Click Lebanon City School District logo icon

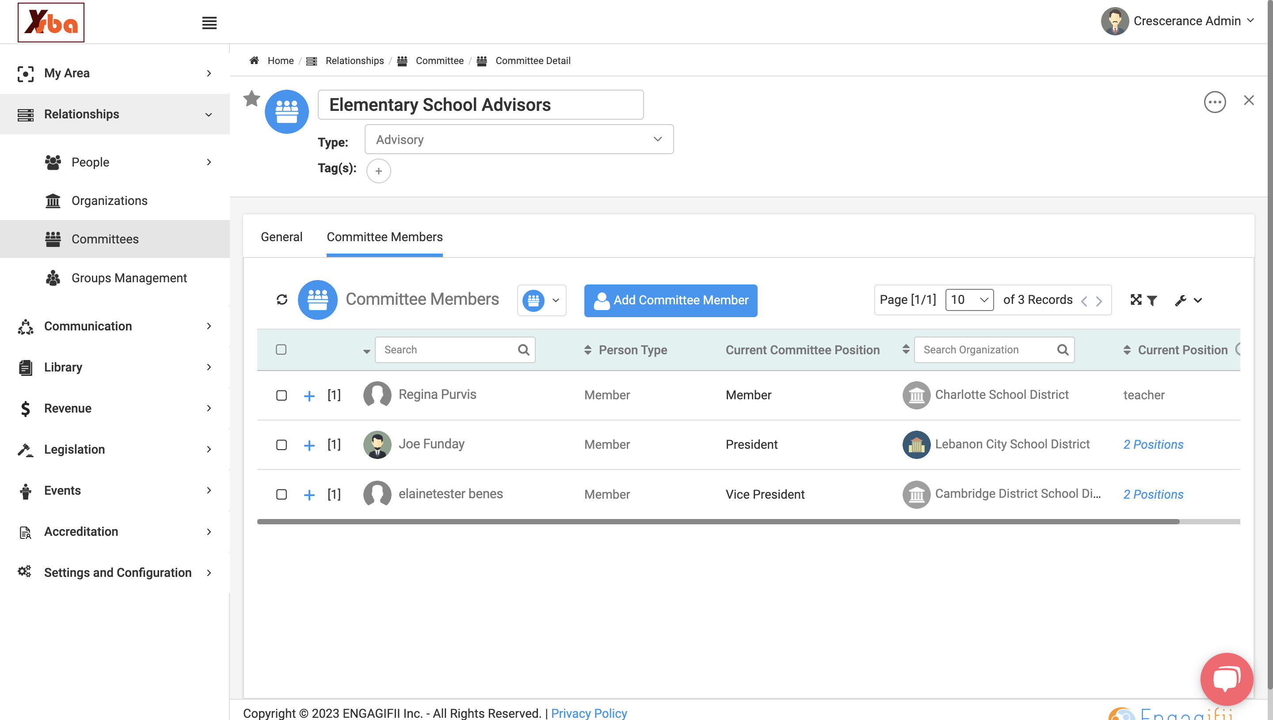(x=916, y=444)
